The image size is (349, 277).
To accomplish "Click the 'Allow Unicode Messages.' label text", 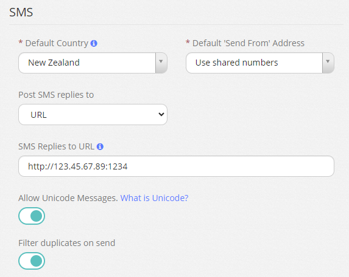I will [68, 198].
